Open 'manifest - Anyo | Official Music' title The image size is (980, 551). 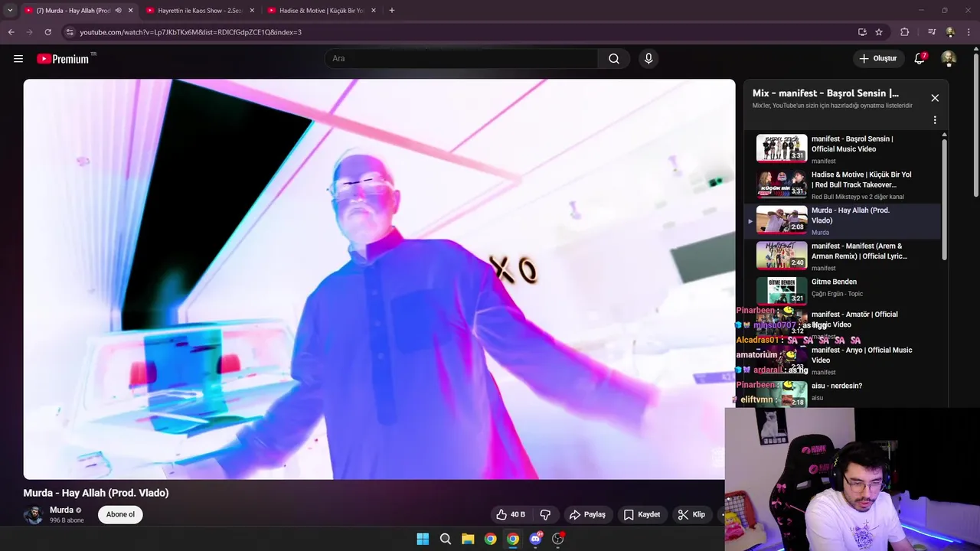[x=861, y=355]
